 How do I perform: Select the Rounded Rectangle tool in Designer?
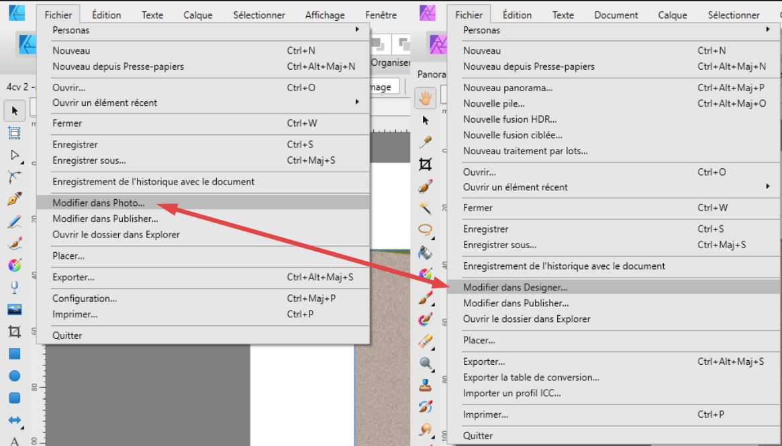(x=15, y=398)
